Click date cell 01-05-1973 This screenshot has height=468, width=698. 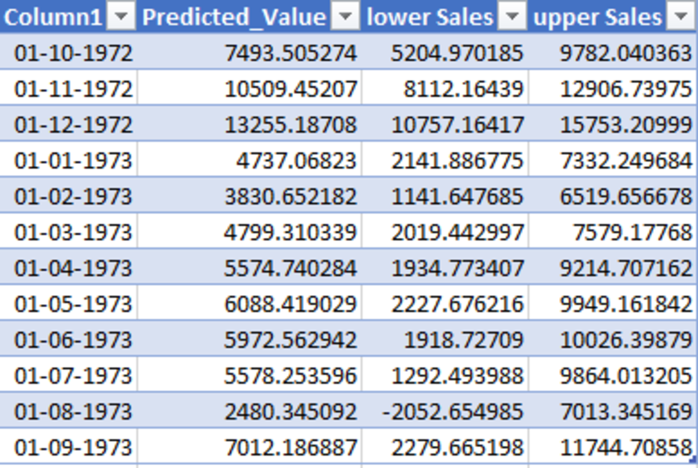click(73, 304)
